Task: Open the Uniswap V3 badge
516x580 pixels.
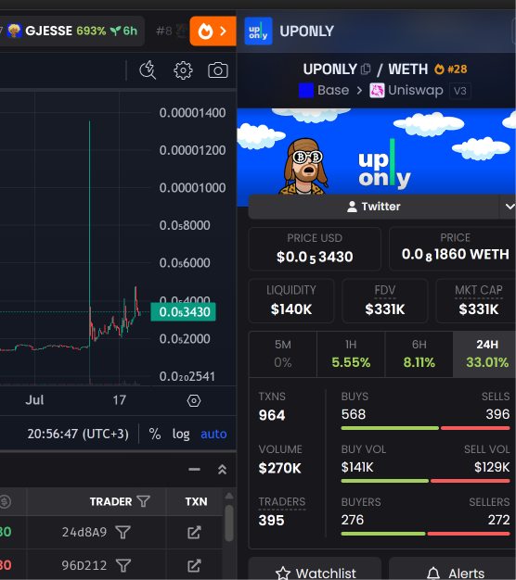Action: coord(460,91)
